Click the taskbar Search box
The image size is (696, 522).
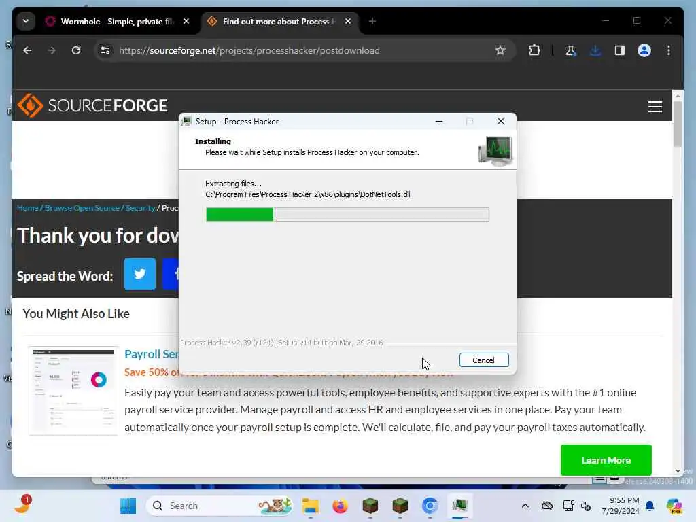tap(220, 506)
